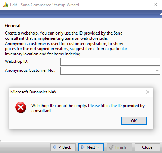Screen dimensions: 162x153
Task: Click into the Webshop ID text field
Action: 110,61
